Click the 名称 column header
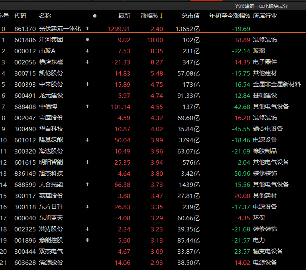Viewport: 306px width, 270px height. [x=45, y=16]
